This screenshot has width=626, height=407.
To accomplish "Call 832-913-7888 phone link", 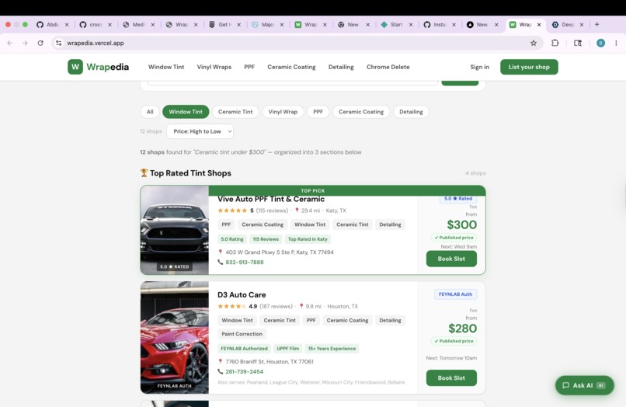I will coord(245,263).
